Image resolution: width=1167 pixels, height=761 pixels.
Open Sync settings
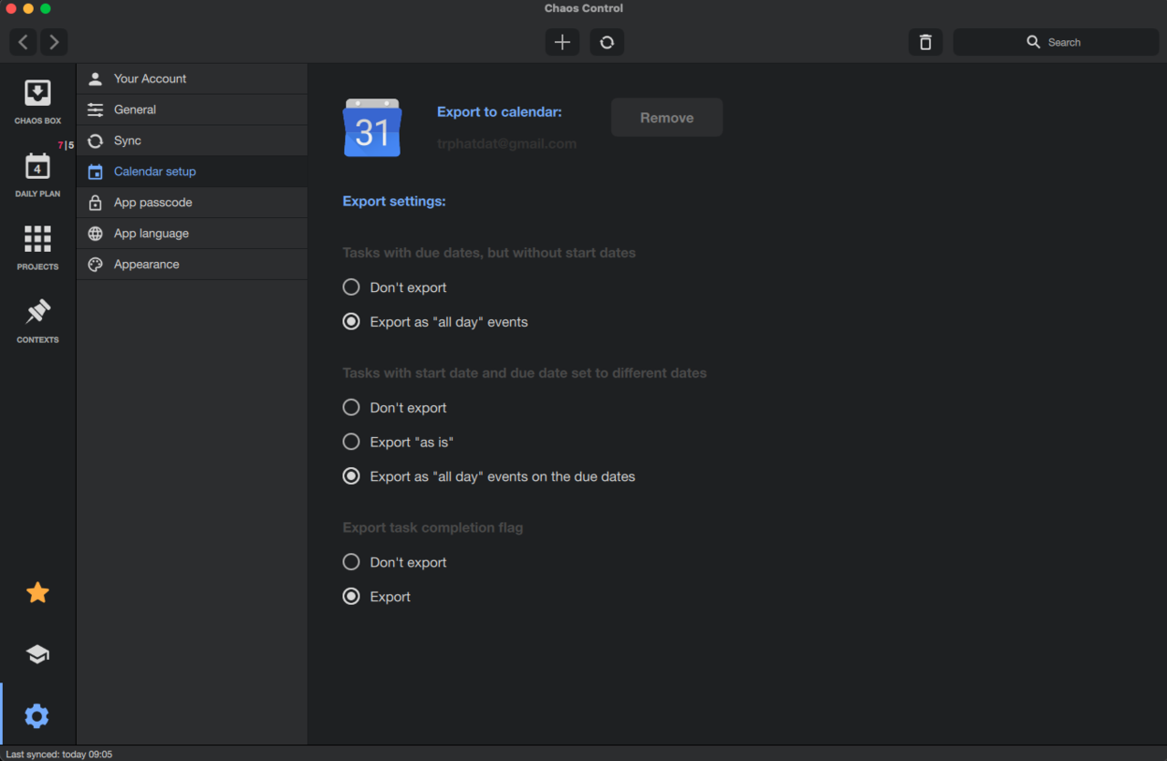click(192, 141)
